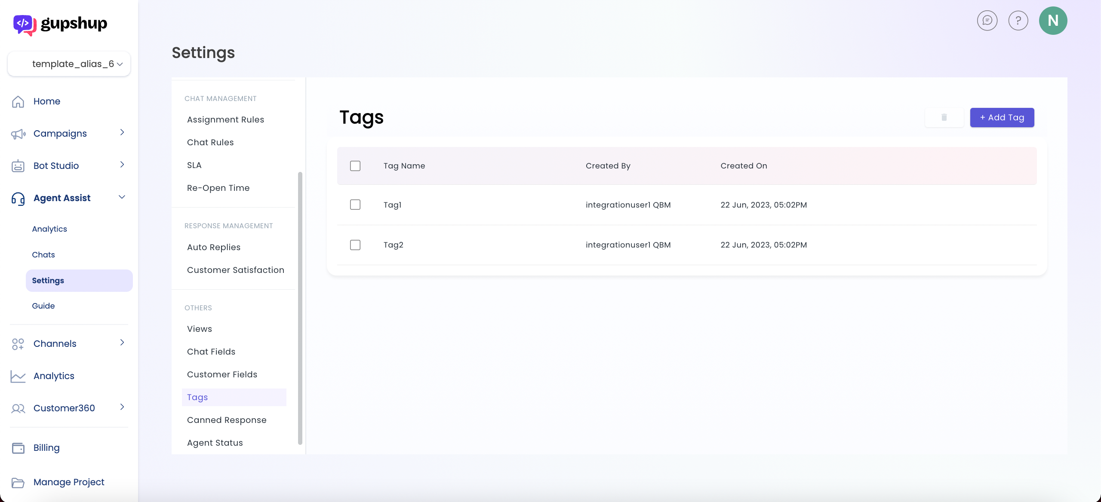Click the settings menu vertical scrollbar

300,307
